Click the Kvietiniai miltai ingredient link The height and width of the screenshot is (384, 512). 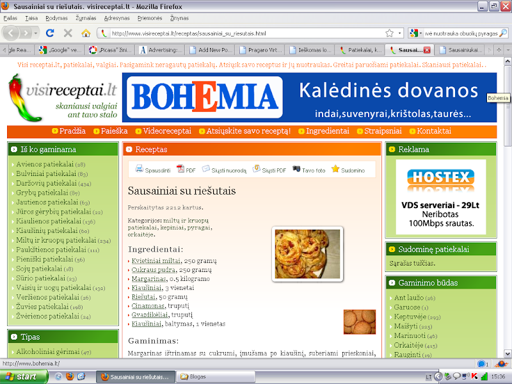(x=156, y=261)
